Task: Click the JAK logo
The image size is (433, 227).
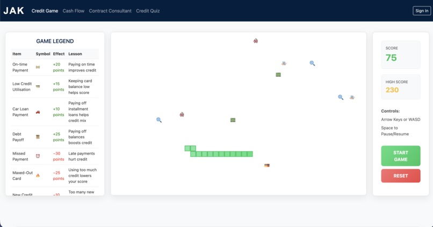Action: 13,11
